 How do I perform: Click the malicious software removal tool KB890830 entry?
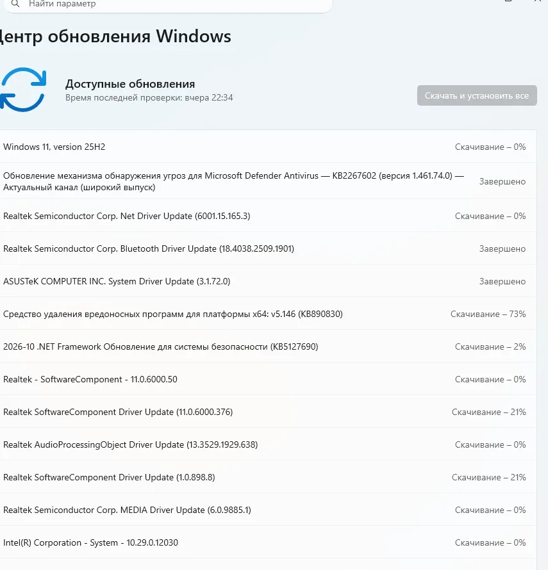[268, 314]
